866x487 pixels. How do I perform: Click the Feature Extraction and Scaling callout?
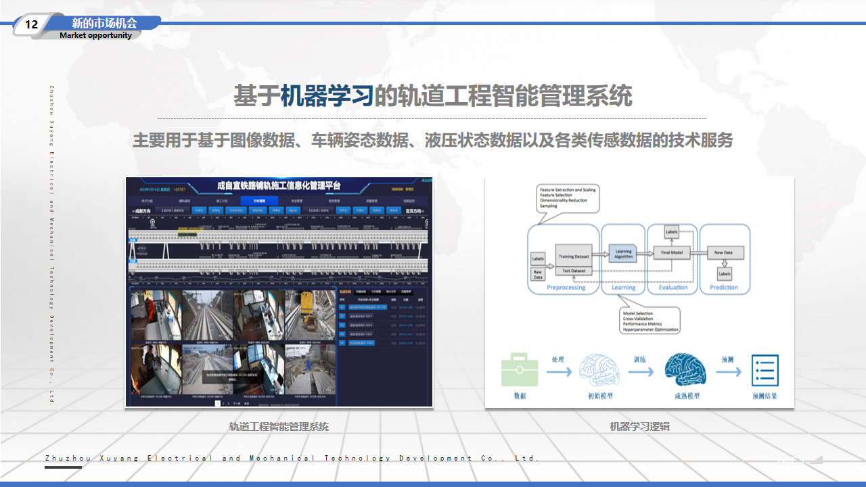(568, 198)
